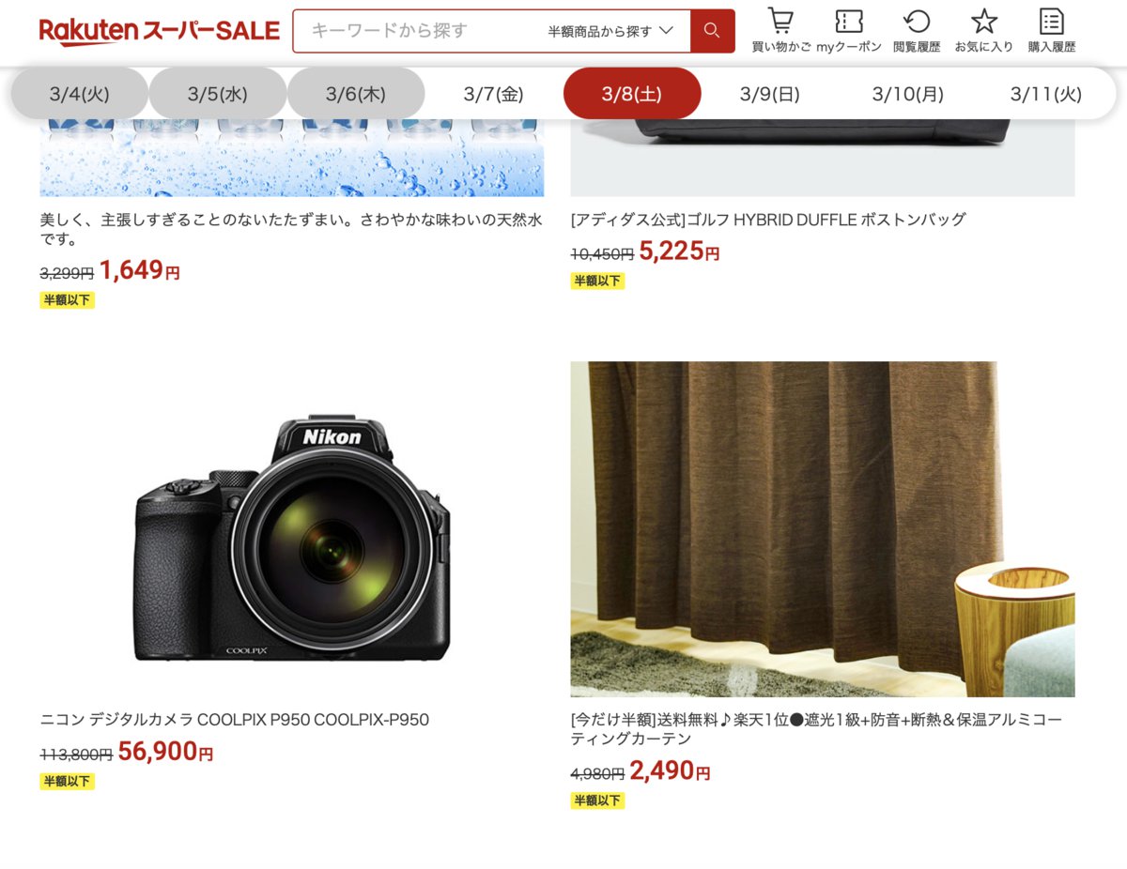The image size is (1127, 869).
Task: Open the 天然水 product description link
Action: click(291, 230)
